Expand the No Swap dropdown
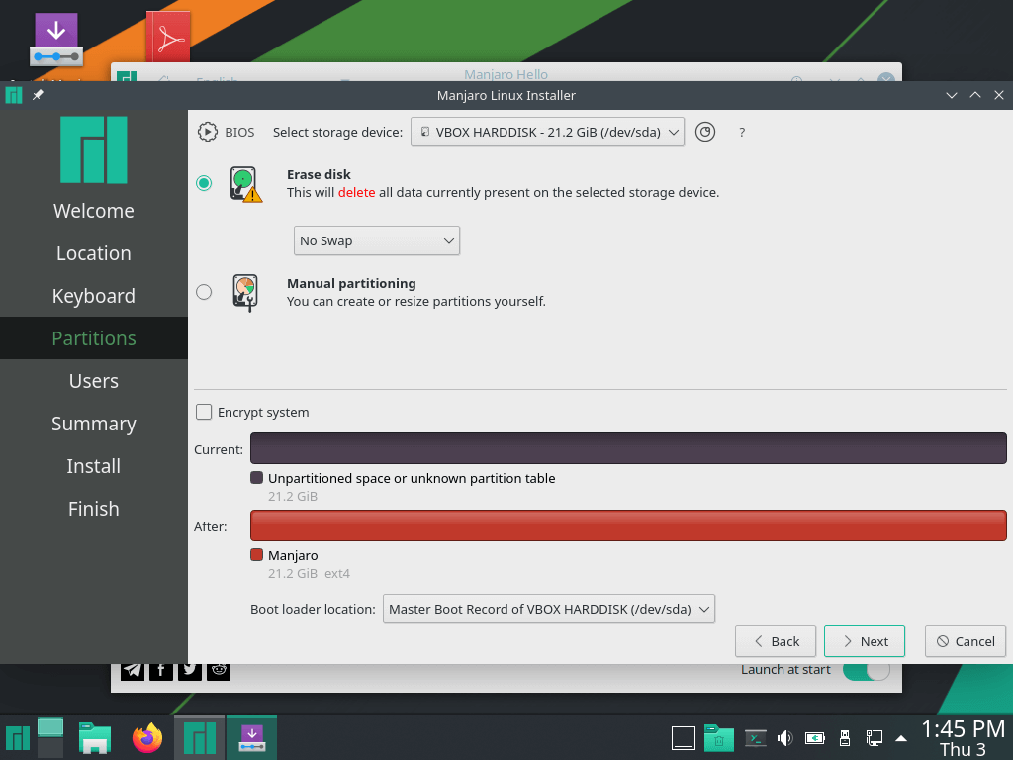The width and height of the screenshot is (1013, 760). pyautogui.click(x=376, y=240)
